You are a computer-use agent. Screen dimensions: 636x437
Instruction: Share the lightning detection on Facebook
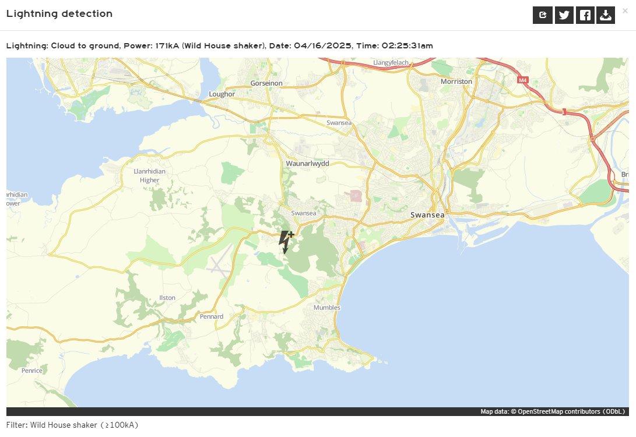click(x=585, y=15)
